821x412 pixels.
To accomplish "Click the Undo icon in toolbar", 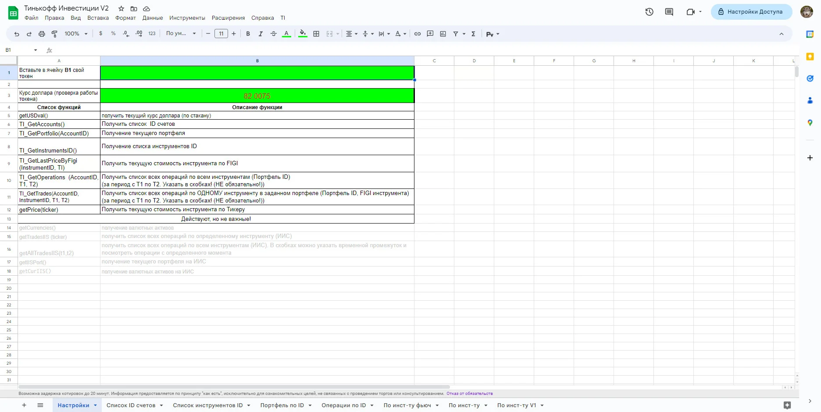I will 17,34.
